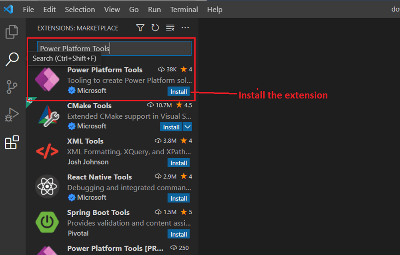
Task: Click the filter extensions funnel icon
Action: click(x=140, y=27)
